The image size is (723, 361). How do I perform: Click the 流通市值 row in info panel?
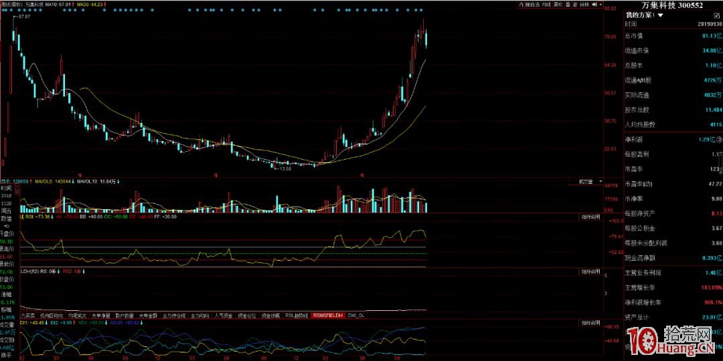coord(673,51)
